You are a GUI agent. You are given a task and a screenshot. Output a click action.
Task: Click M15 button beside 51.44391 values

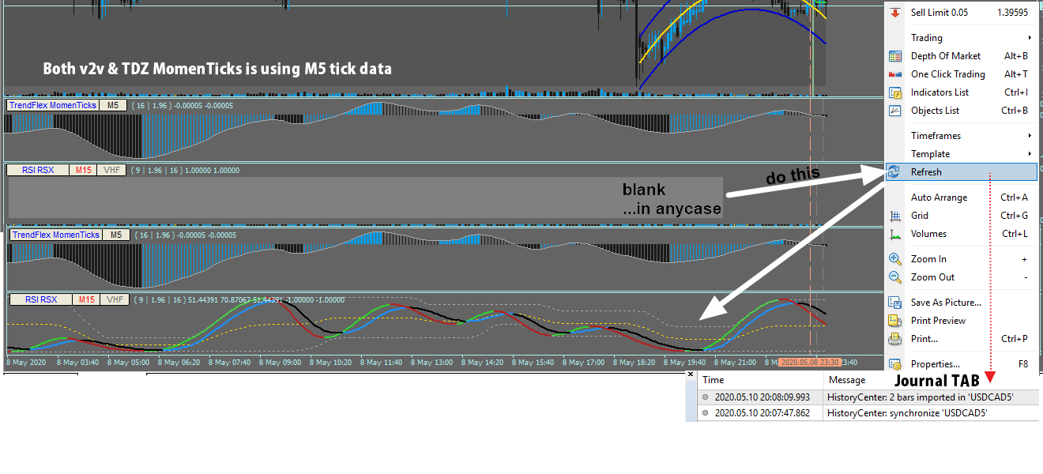[87, 300]
